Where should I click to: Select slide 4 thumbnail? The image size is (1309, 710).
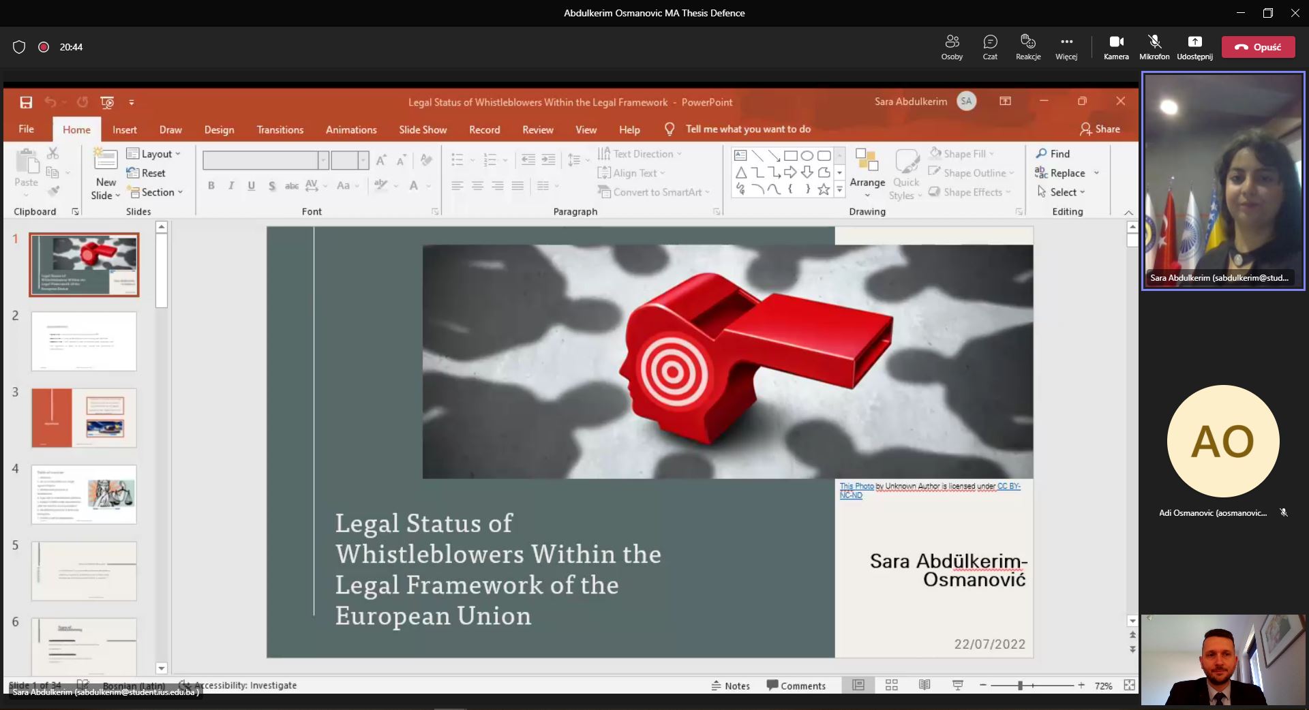pyautogui.click(x=84, y=495)
